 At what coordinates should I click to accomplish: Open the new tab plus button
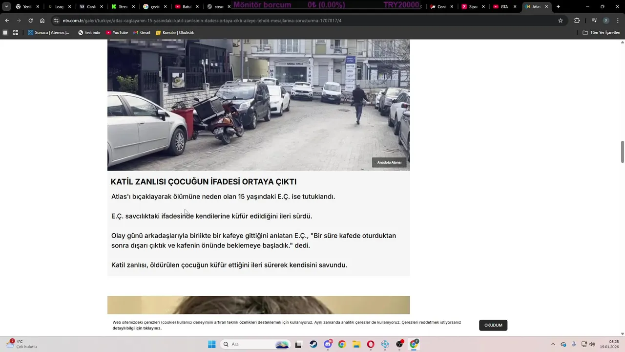[x=558, y=7]
